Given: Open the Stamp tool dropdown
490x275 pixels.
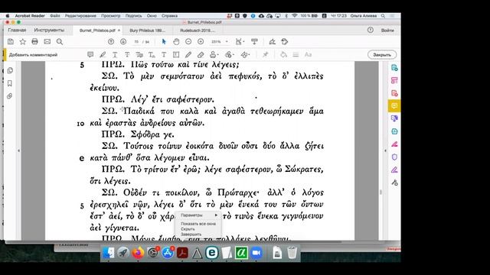Looking at the screenshot, I should click(214, 54).
